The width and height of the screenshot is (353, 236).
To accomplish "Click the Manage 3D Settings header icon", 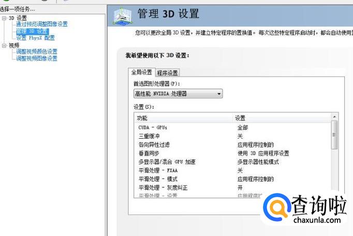I will [122, 16].
